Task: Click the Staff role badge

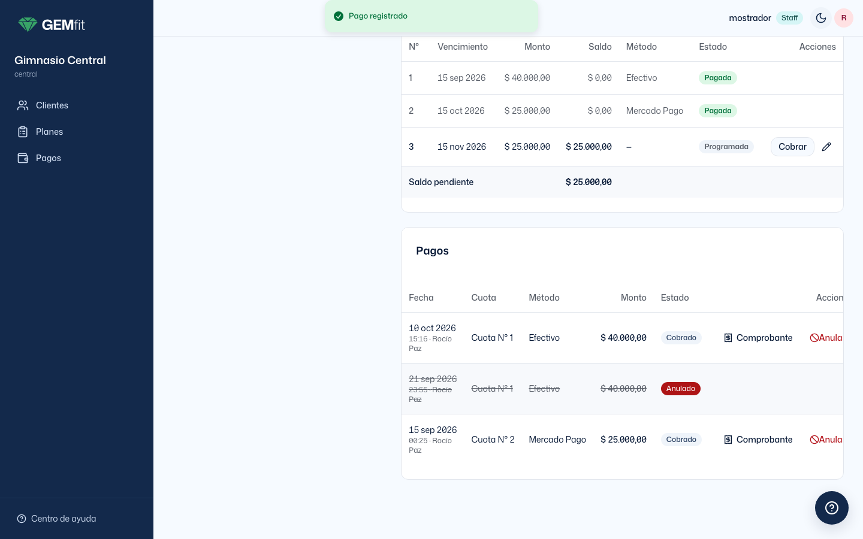Action: coord(789,18)
